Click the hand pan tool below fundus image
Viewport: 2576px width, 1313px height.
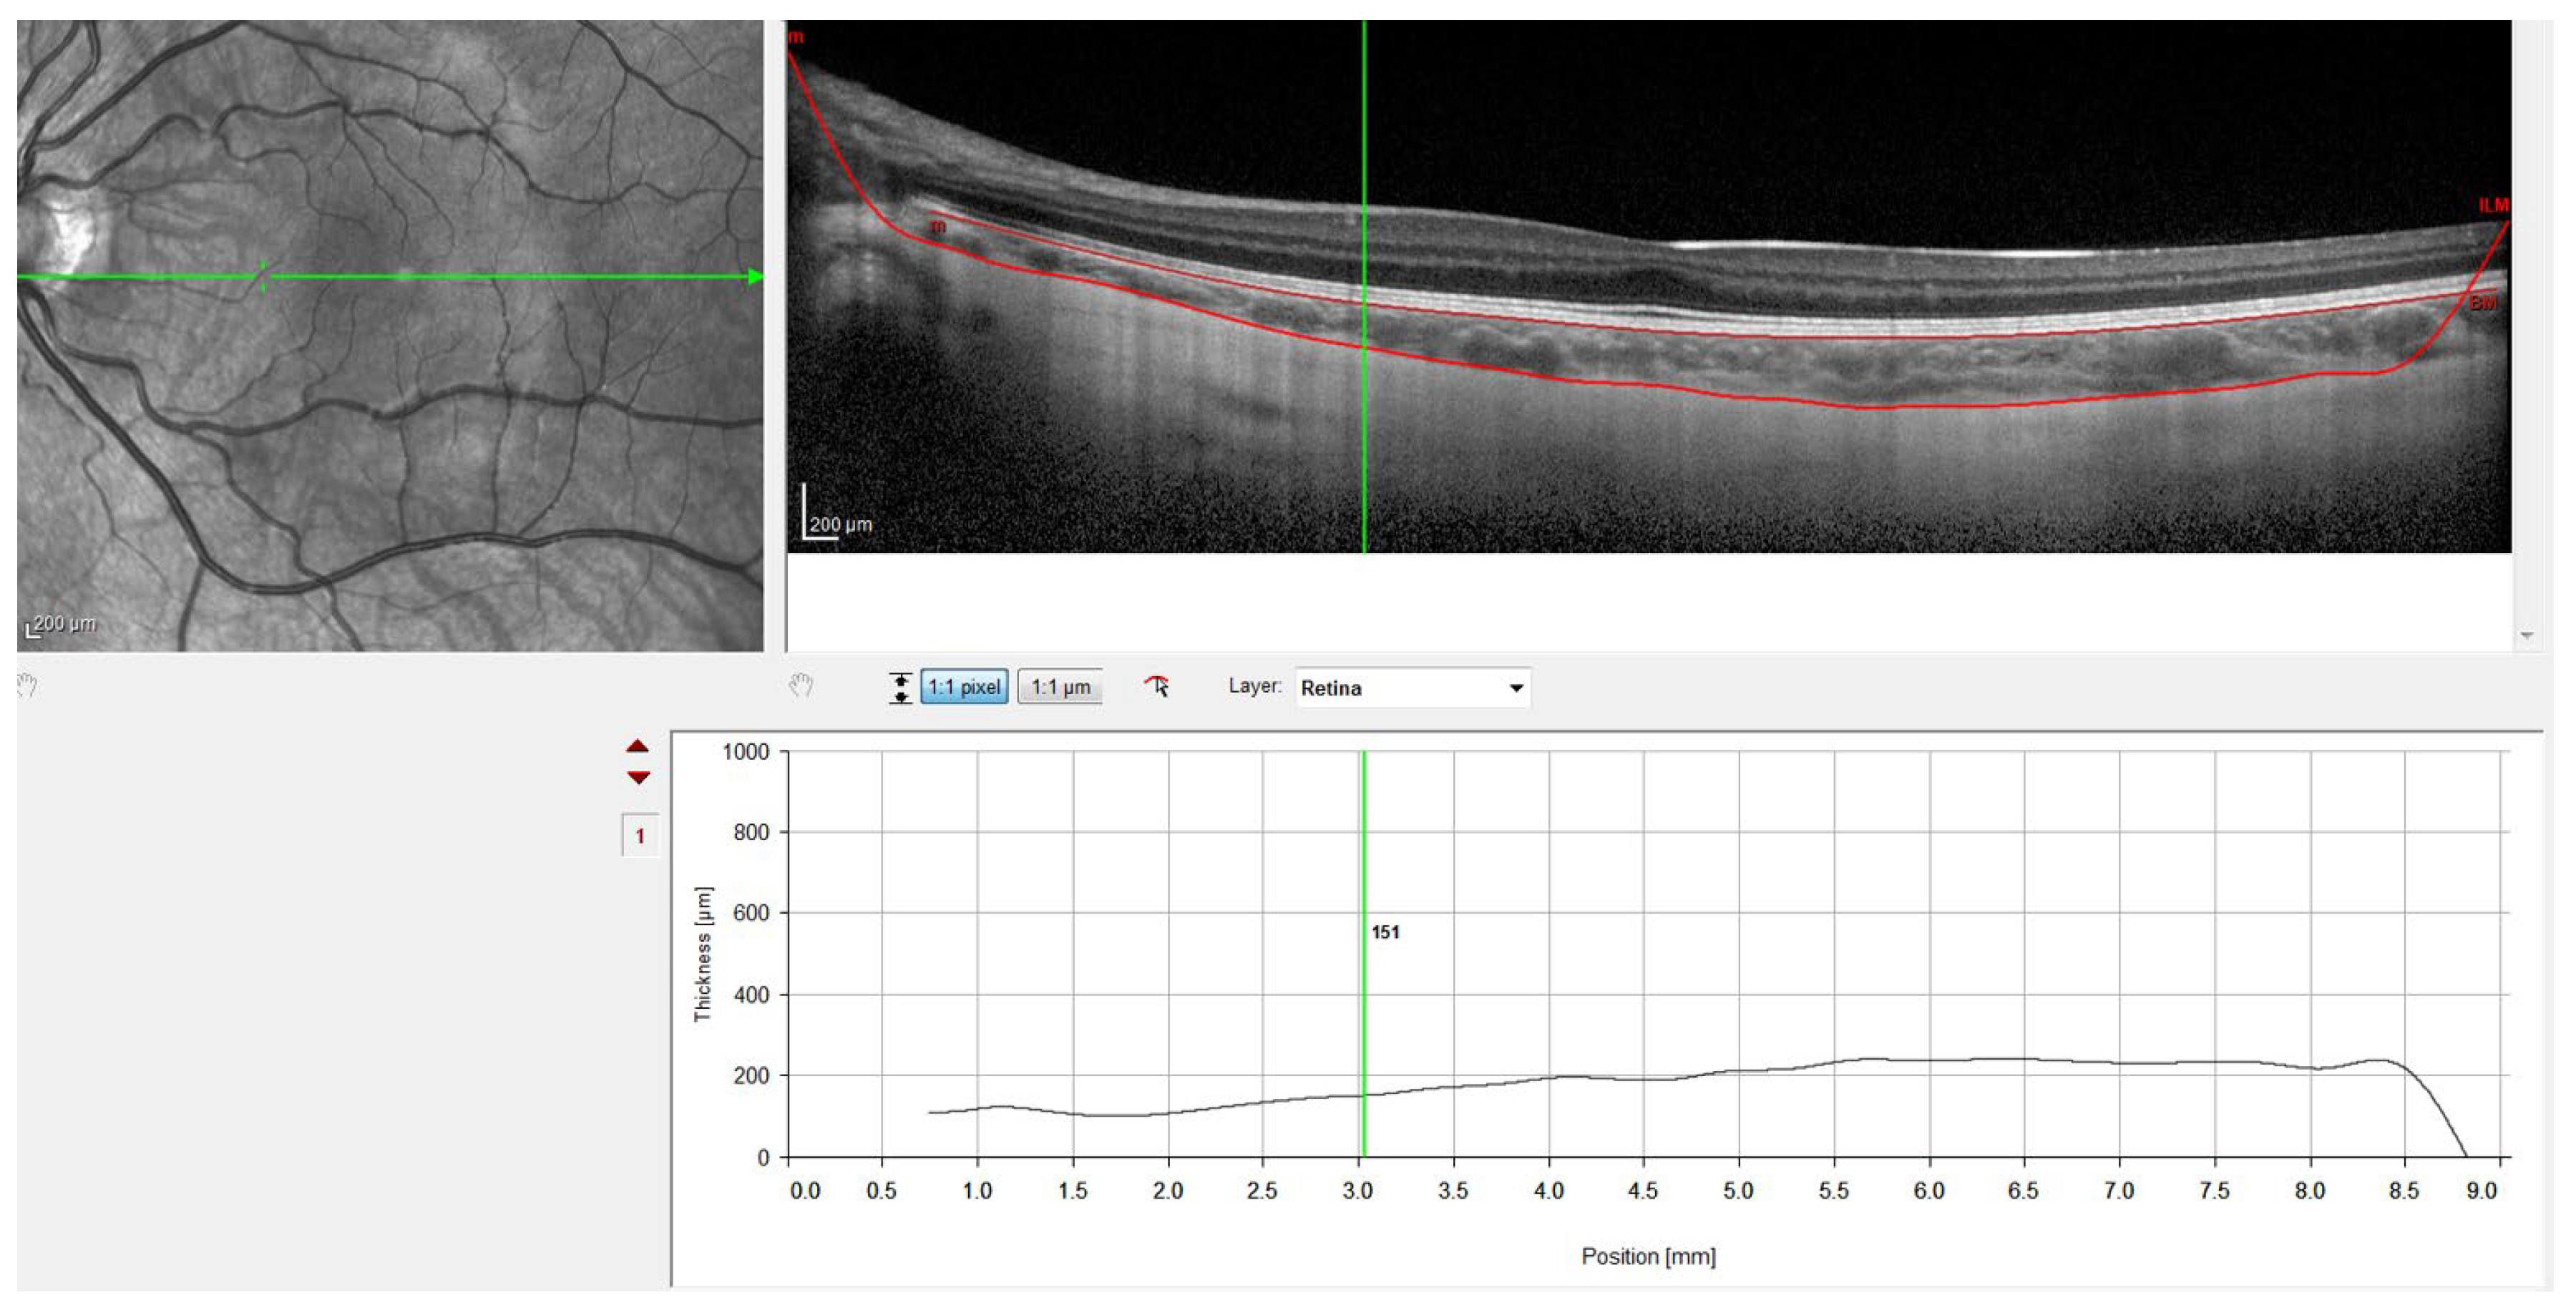point(27,686)
